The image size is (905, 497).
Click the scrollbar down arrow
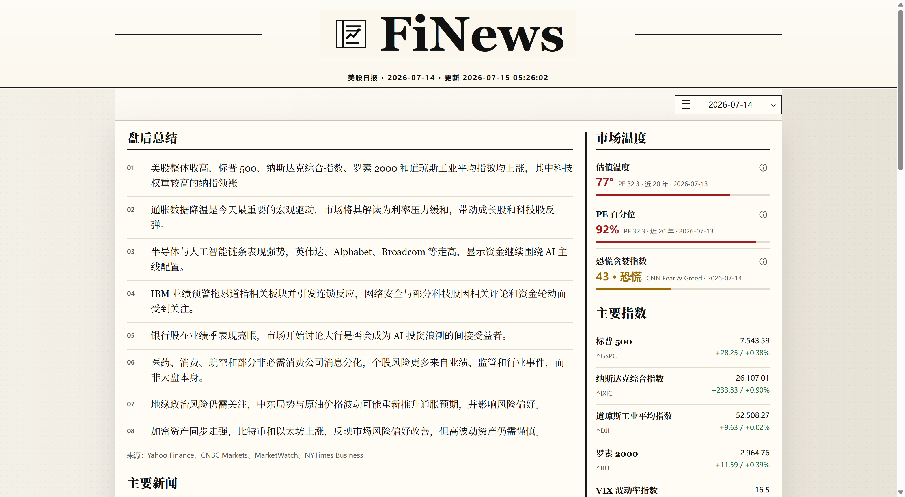pos(900,493)
